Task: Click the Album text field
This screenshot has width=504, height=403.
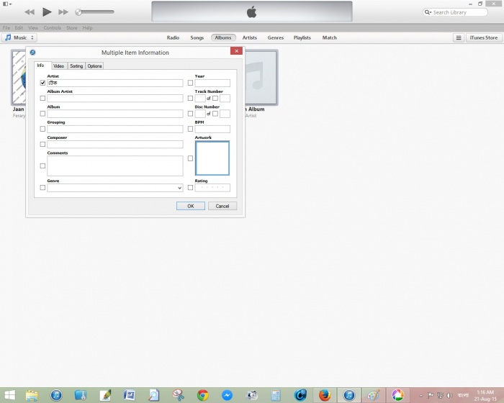Action: point(115,114)
